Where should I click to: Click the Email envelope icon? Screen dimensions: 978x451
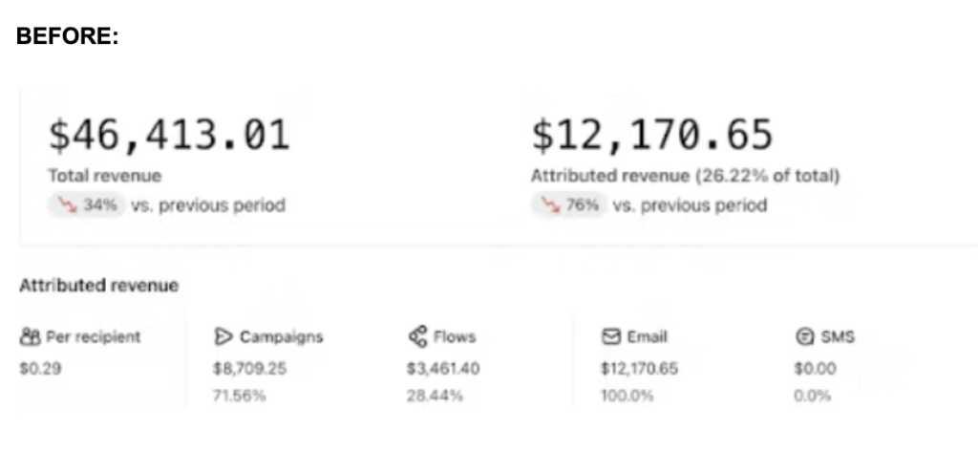610,336
